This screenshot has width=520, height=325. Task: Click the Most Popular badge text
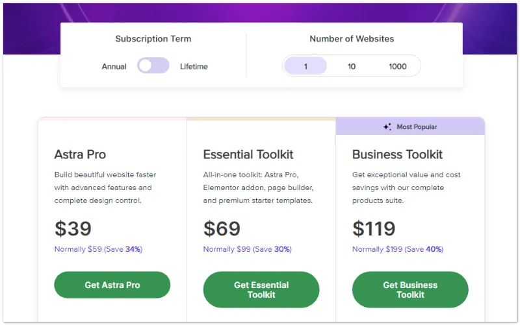pos(417,127)
